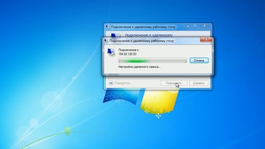The height and width of the screenshot is (149, 265).
Task: Click the title bar icon of progress dialog
Action: tap(106, 41)
